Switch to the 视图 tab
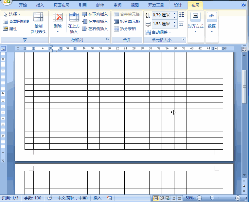249x202 pixels. 135,5
